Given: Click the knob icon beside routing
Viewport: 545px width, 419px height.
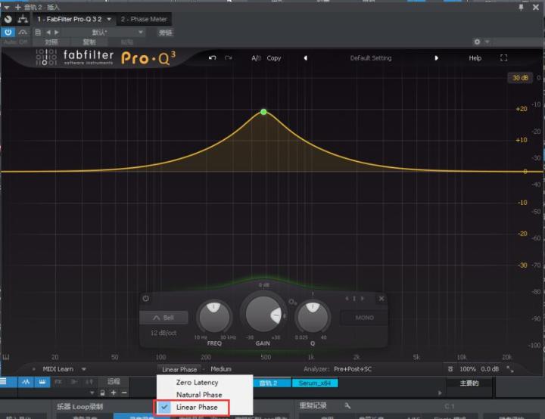Looking at the screenshot, I should click(8, 20).
